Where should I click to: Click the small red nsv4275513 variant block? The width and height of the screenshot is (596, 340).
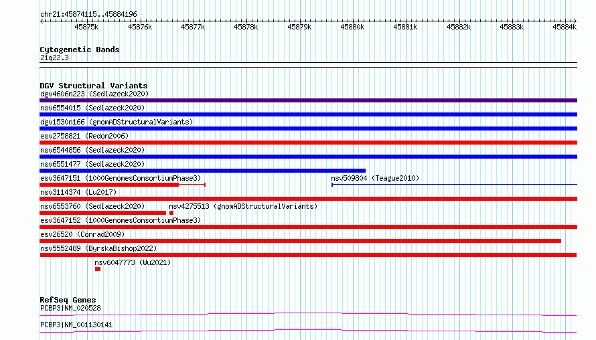pyautogui.click(x=171, y=213)
